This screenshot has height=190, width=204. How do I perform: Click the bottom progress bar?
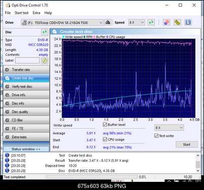click(92, 177)
